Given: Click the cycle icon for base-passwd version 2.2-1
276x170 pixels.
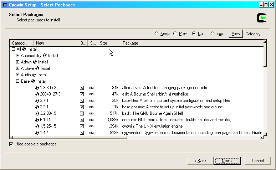Looking at the screenshot, I should [x=37, y=107].
